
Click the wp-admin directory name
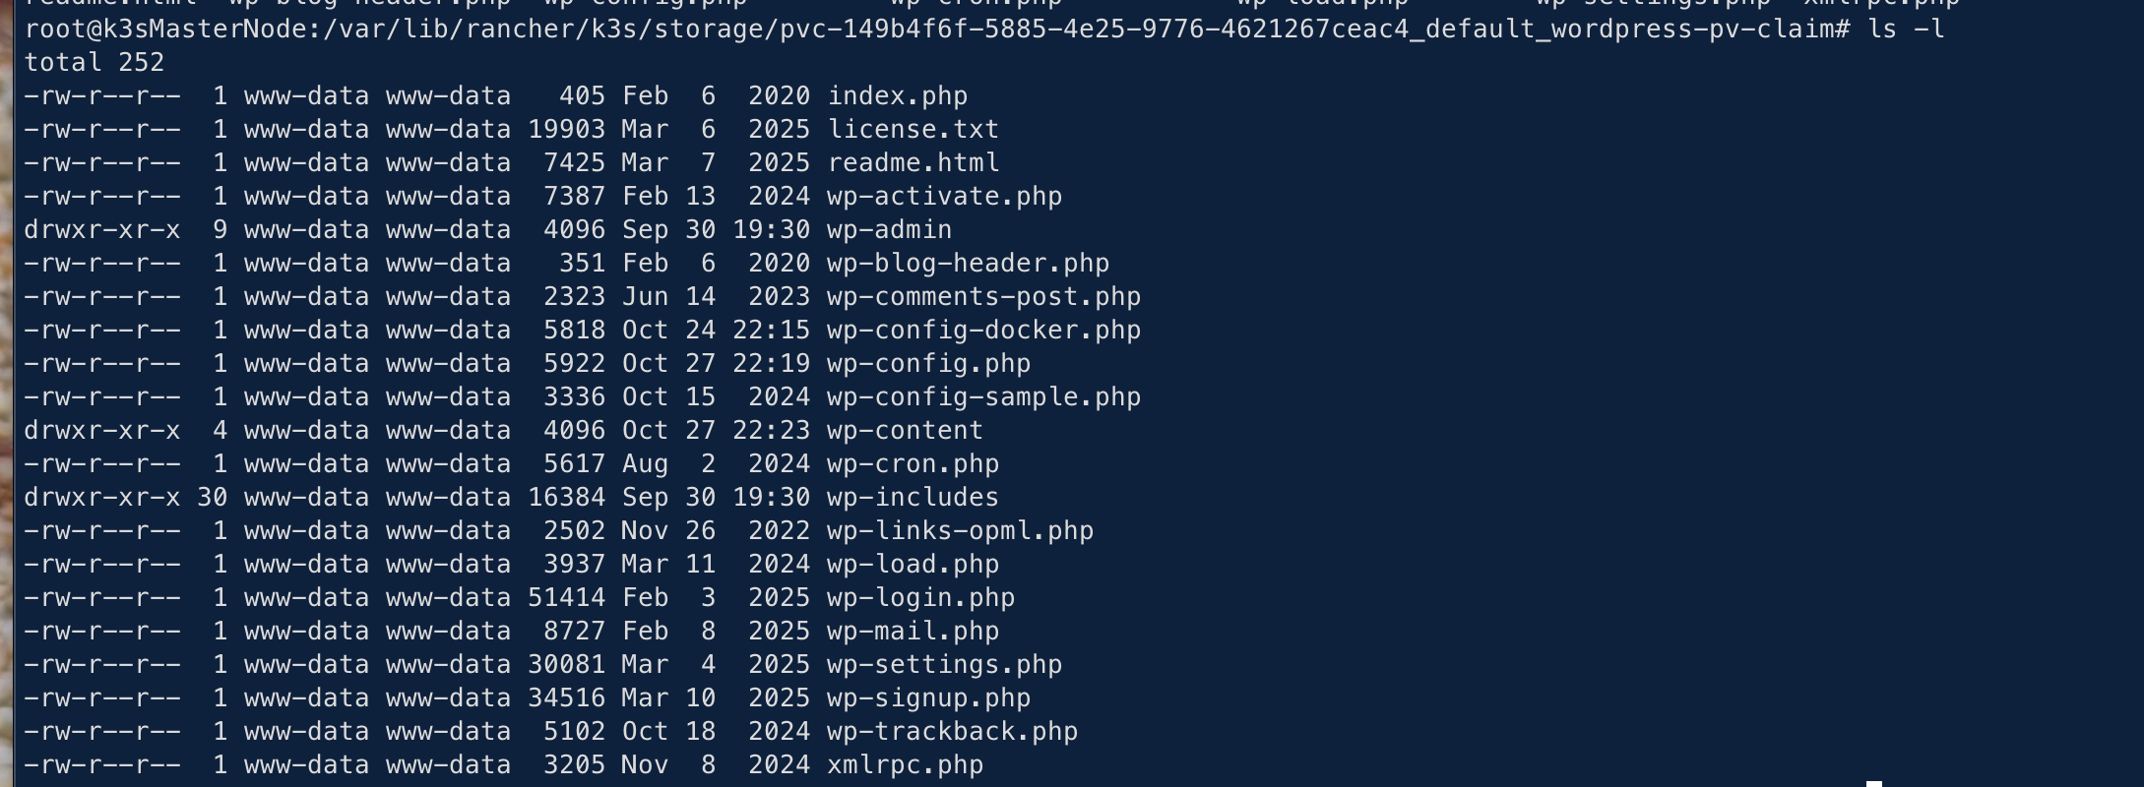[x=889, y=230]
